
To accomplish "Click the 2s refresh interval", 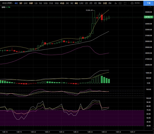I will click(x=116, y=3).
